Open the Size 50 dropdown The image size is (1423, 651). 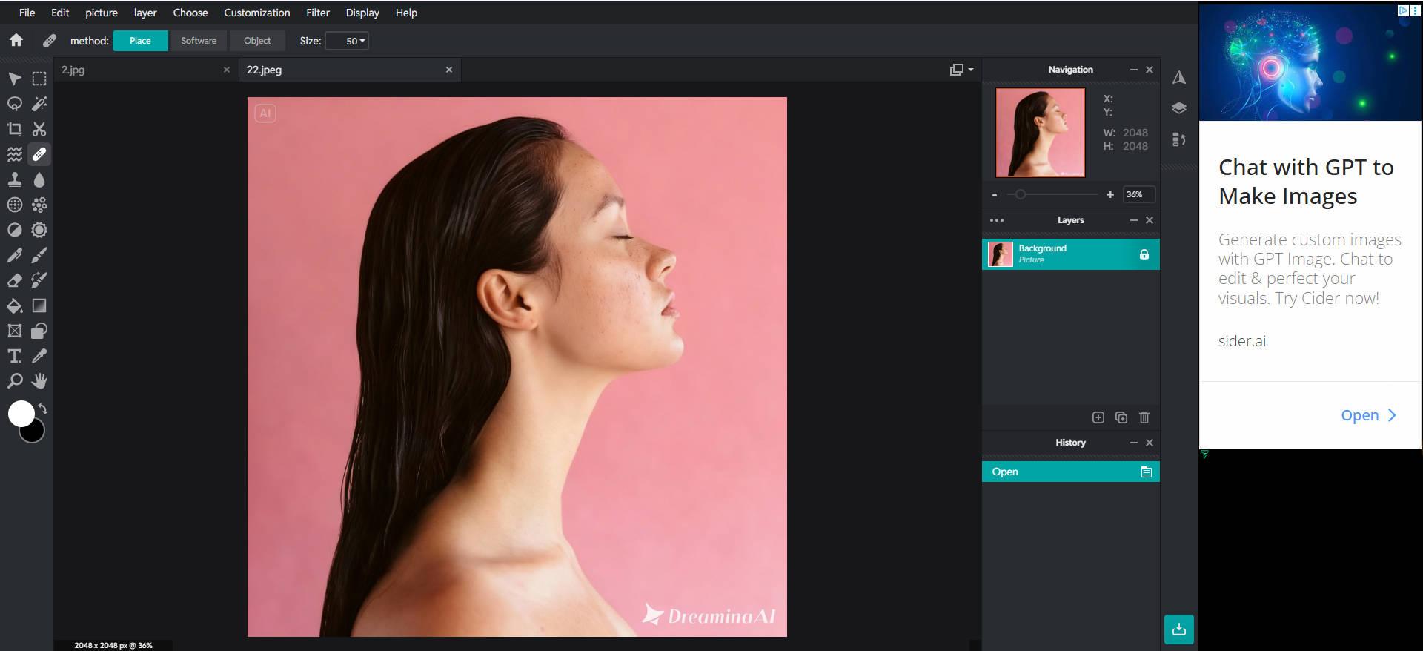[x=347, y=41]
